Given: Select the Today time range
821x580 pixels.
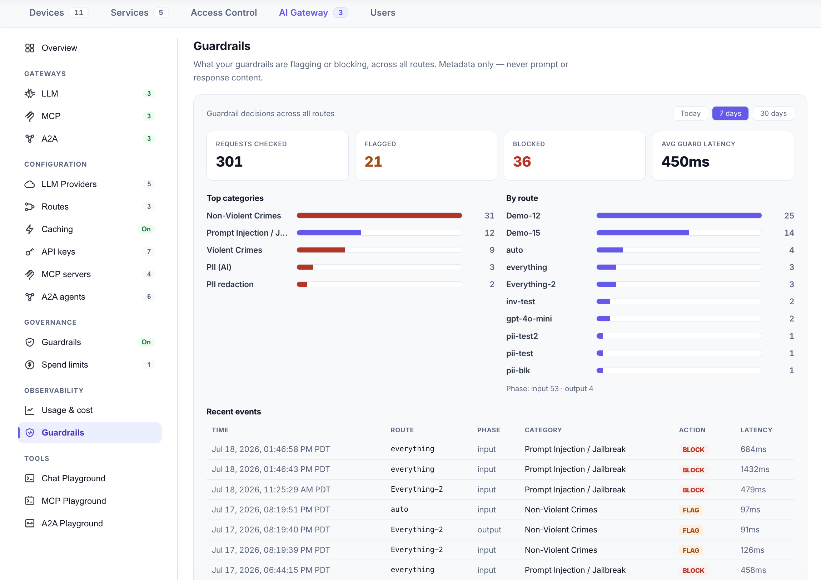Looking at the screenshot, I should click(x=690, y=113).
